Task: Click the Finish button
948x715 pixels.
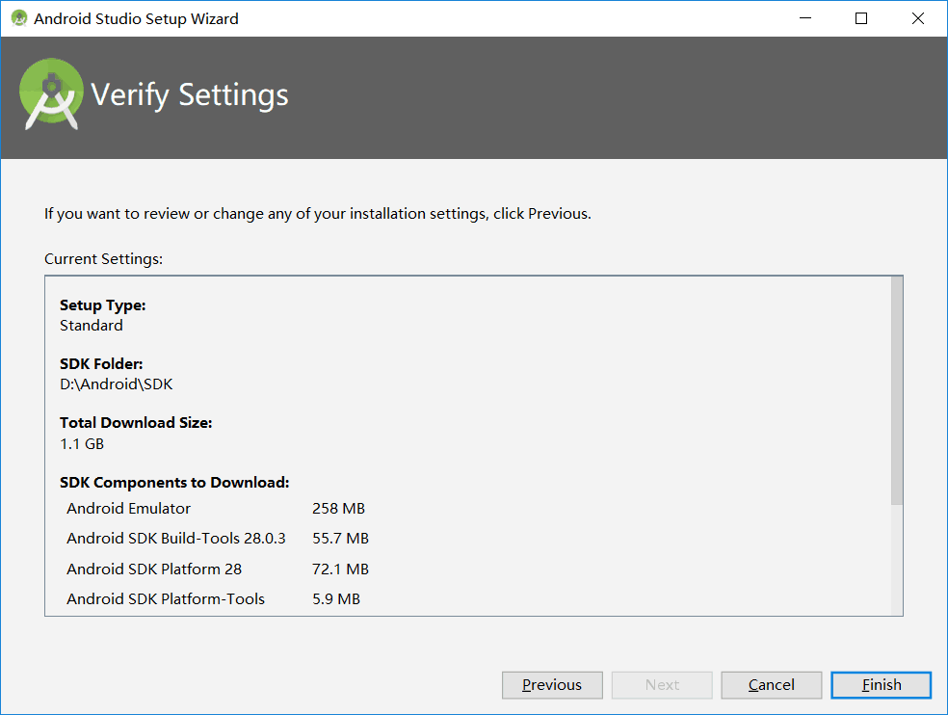Action: [881, 685]
